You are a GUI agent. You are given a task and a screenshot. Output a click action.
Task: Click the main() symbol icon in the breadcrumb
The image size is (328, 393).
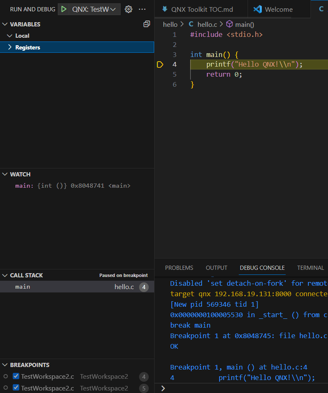[229, 24]
